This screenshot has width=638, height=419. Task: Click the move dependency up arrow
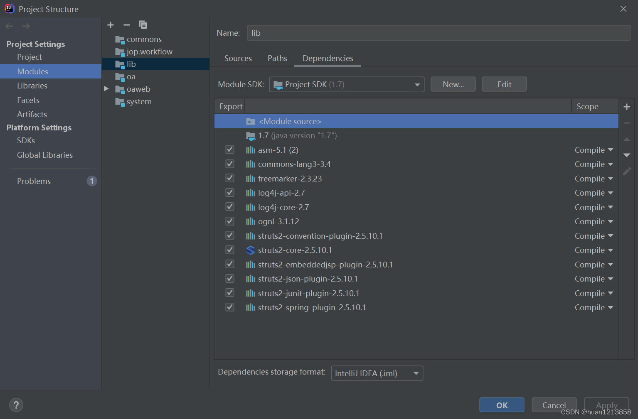(627, 139)
